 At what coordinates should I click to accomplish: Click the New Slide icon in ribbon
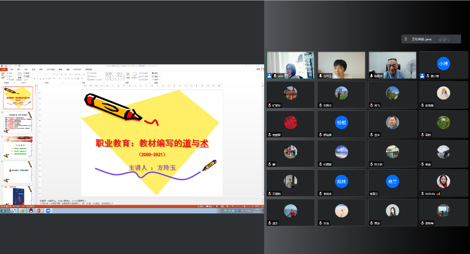(20, 75)
